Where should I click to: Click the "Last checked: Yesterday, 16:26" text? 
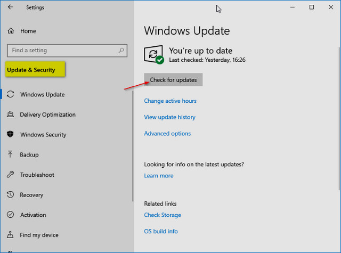(207, 60)
